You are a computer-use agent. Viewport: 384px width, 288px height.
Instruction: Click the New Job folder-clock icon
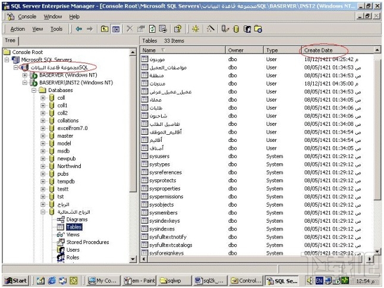pos(258,29)
